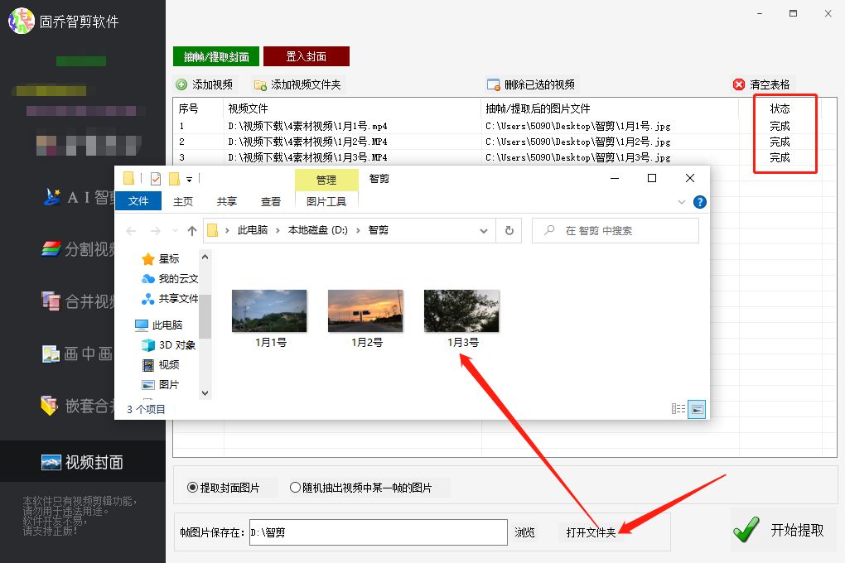Screen dimensions: 845x563
Task: Select 3D 对象 in Explorer navigation tree
Action: [169, 344]
